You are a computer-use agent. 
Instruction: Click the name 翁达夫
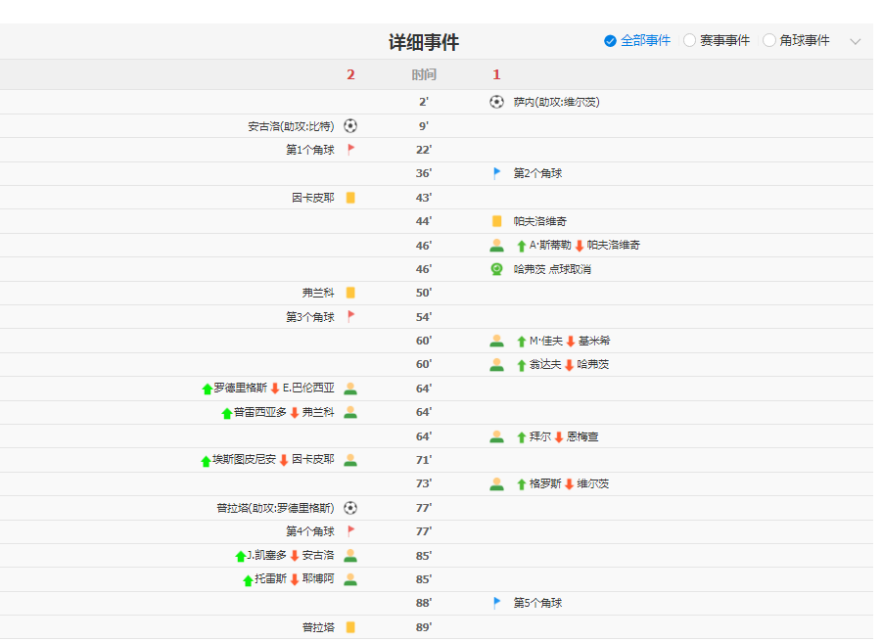coord(545,364)
